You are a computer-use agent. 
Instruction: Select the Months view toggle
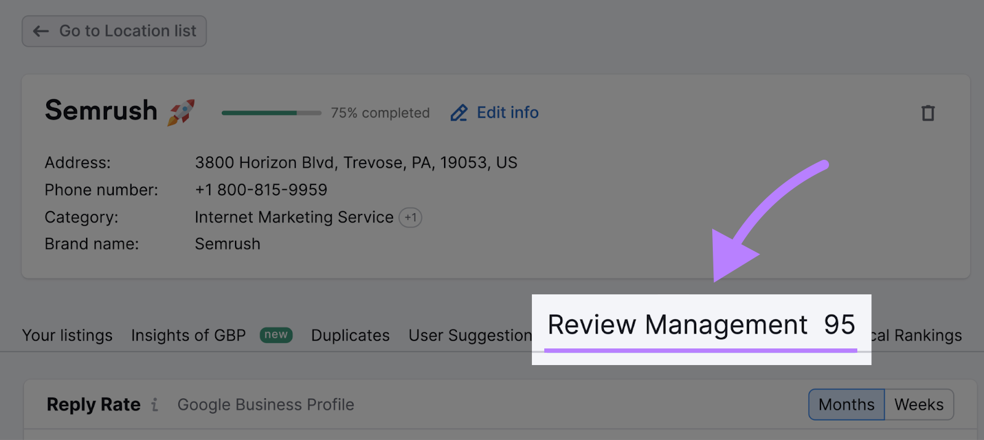[x=846, y=405]
